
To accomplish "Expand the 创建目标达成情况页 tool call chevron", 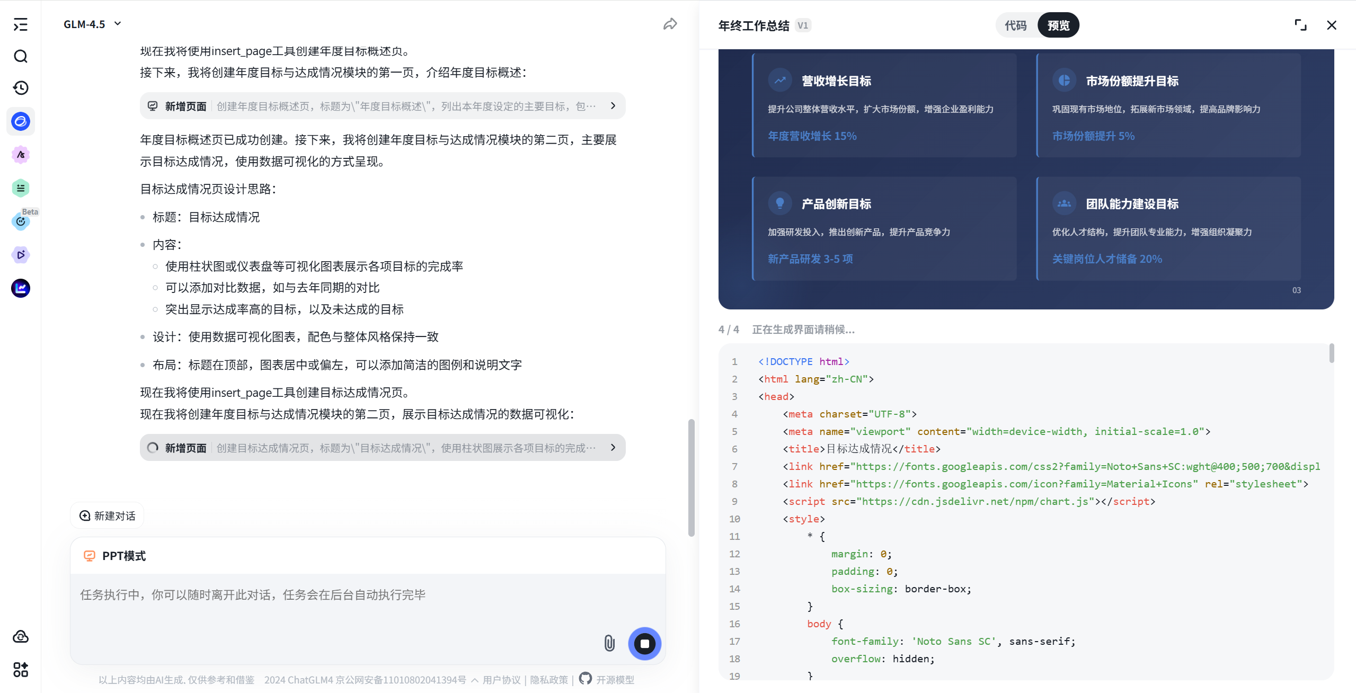I will 613,448.
